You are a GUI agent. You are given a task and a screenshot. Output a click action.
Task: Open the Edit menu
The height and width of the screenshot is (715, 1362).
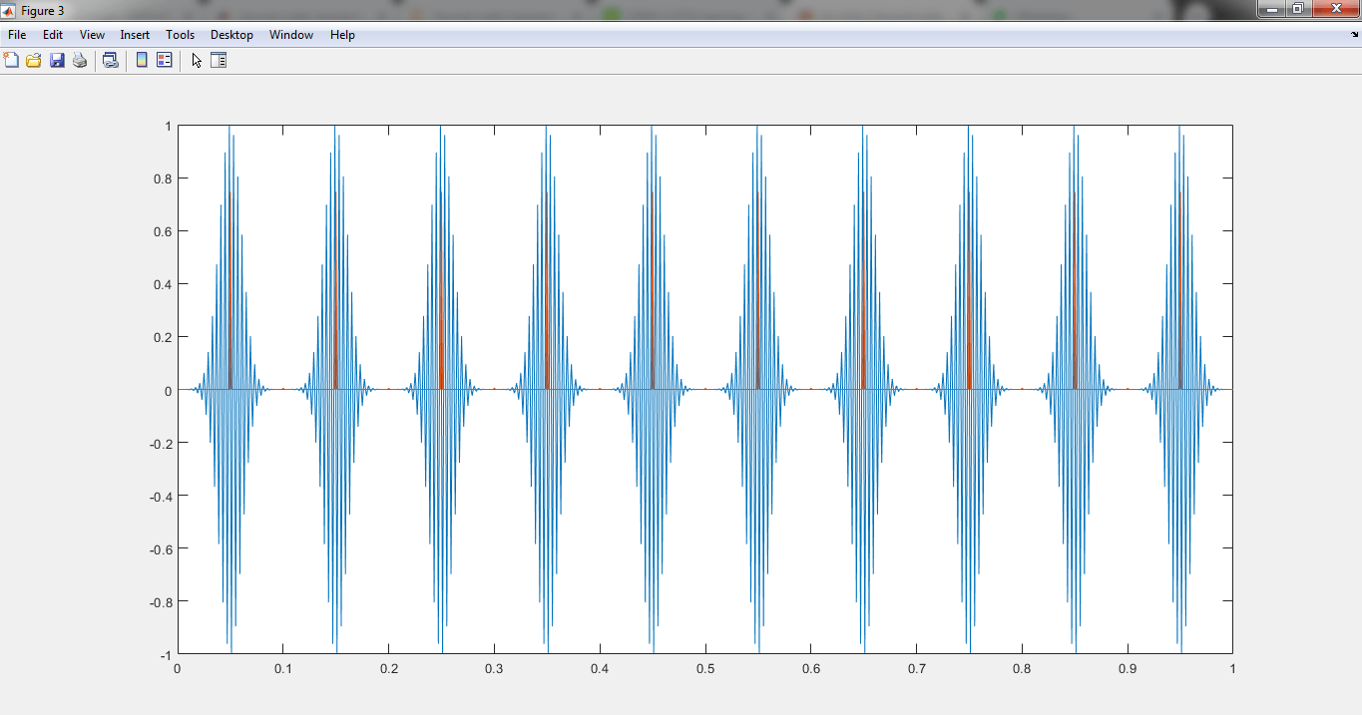tap(53, 35)
